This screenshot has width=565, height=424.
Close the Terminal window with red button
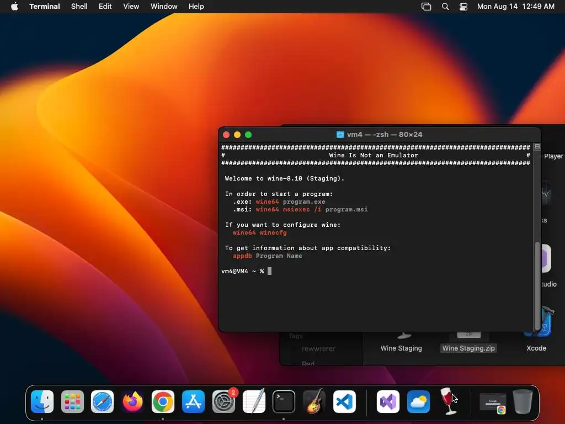[226, 135]
